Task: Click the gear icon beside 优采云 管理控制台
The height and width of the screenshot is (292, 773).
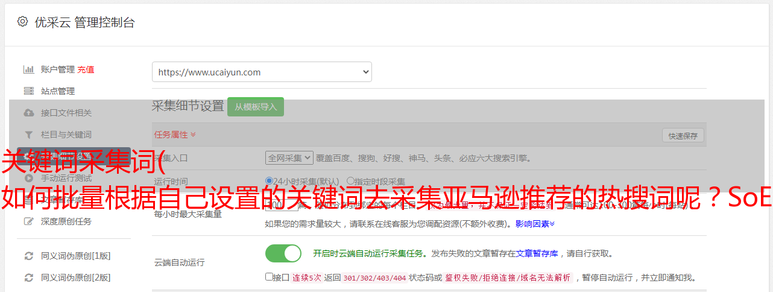Action: point(22,22)
